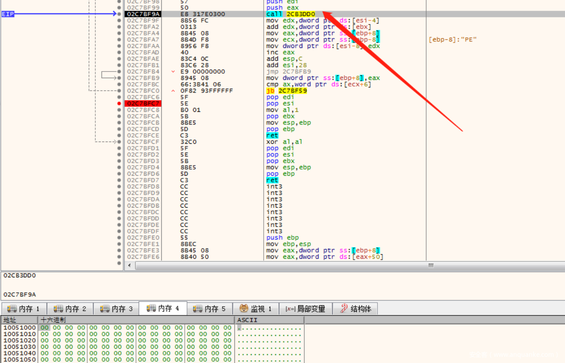Click the call 2CB3DD0 instruction

tap(291, 14)
